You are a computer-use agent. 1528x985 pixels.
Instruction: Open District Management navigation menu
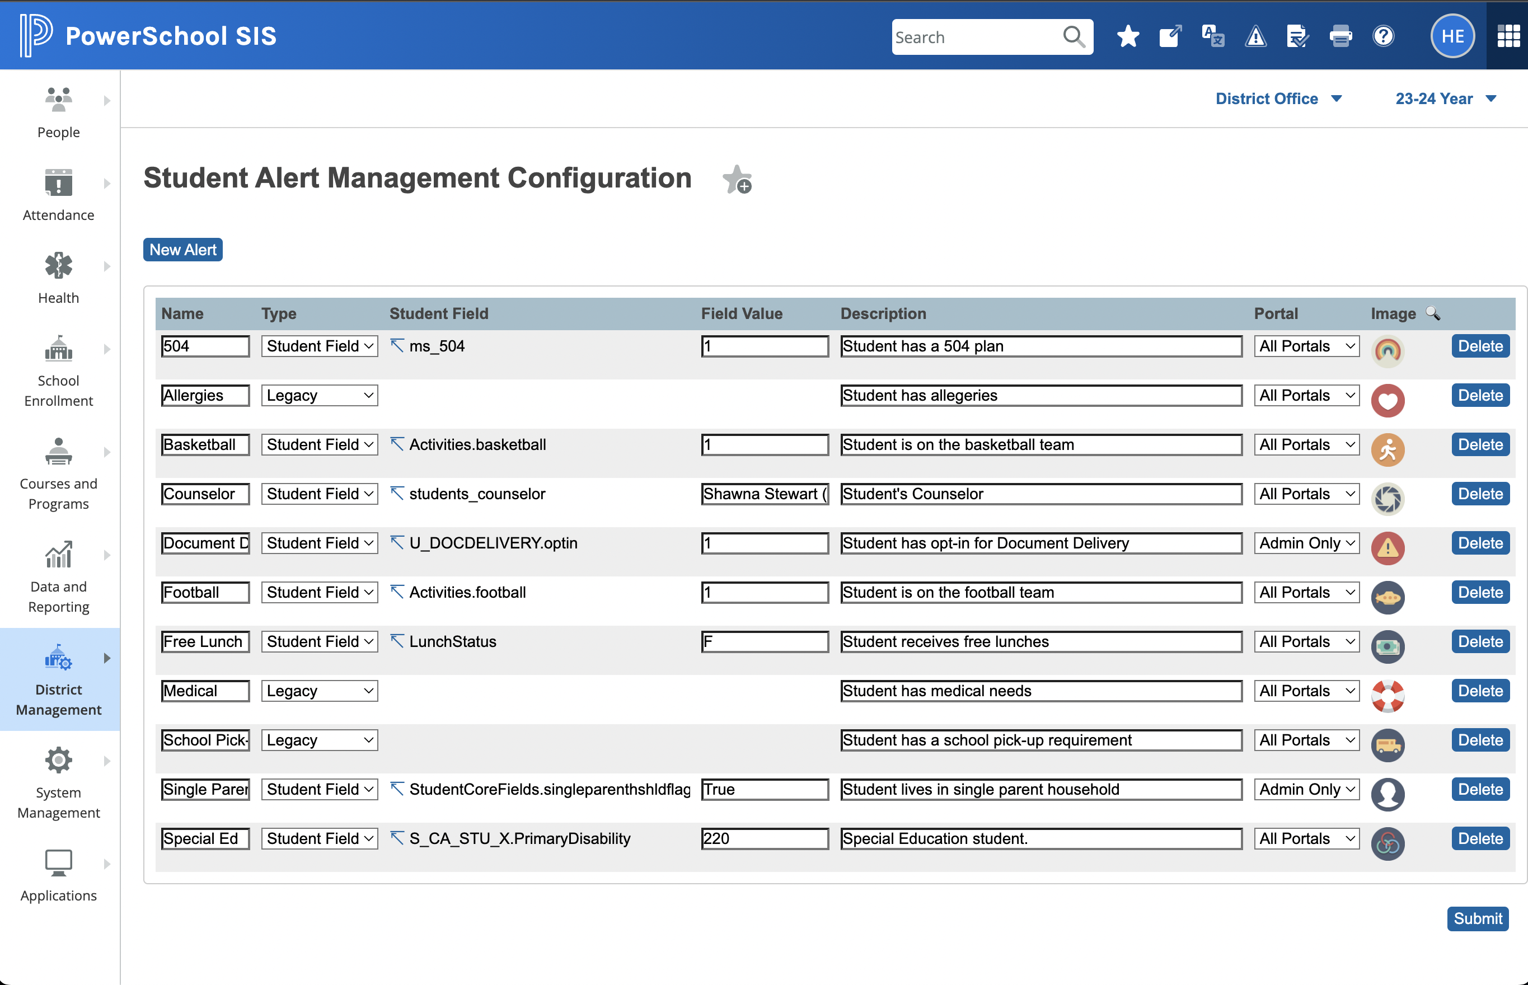[59, 679]
